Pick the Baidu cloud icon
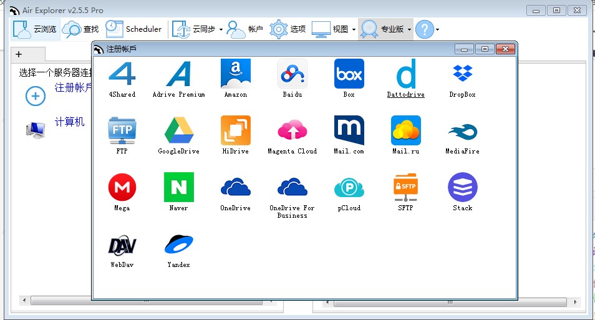595x320 pixels. coord(292,74)
